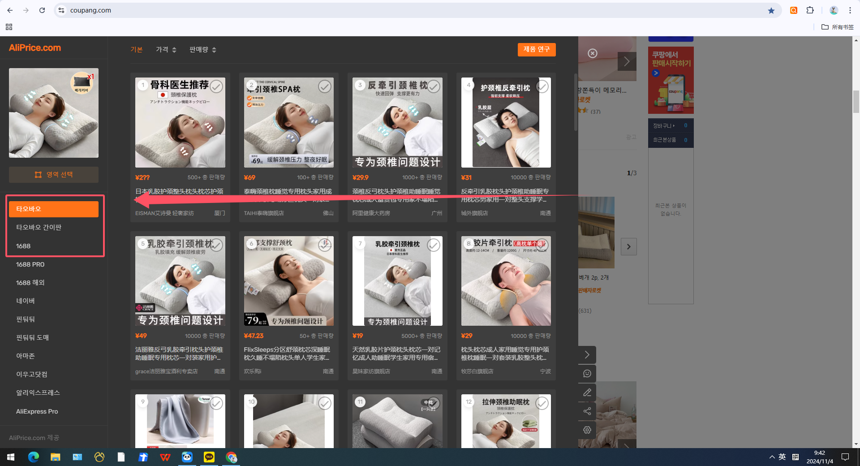Select product 12 check circle
The image size is (860, 466).
(542, 403)
